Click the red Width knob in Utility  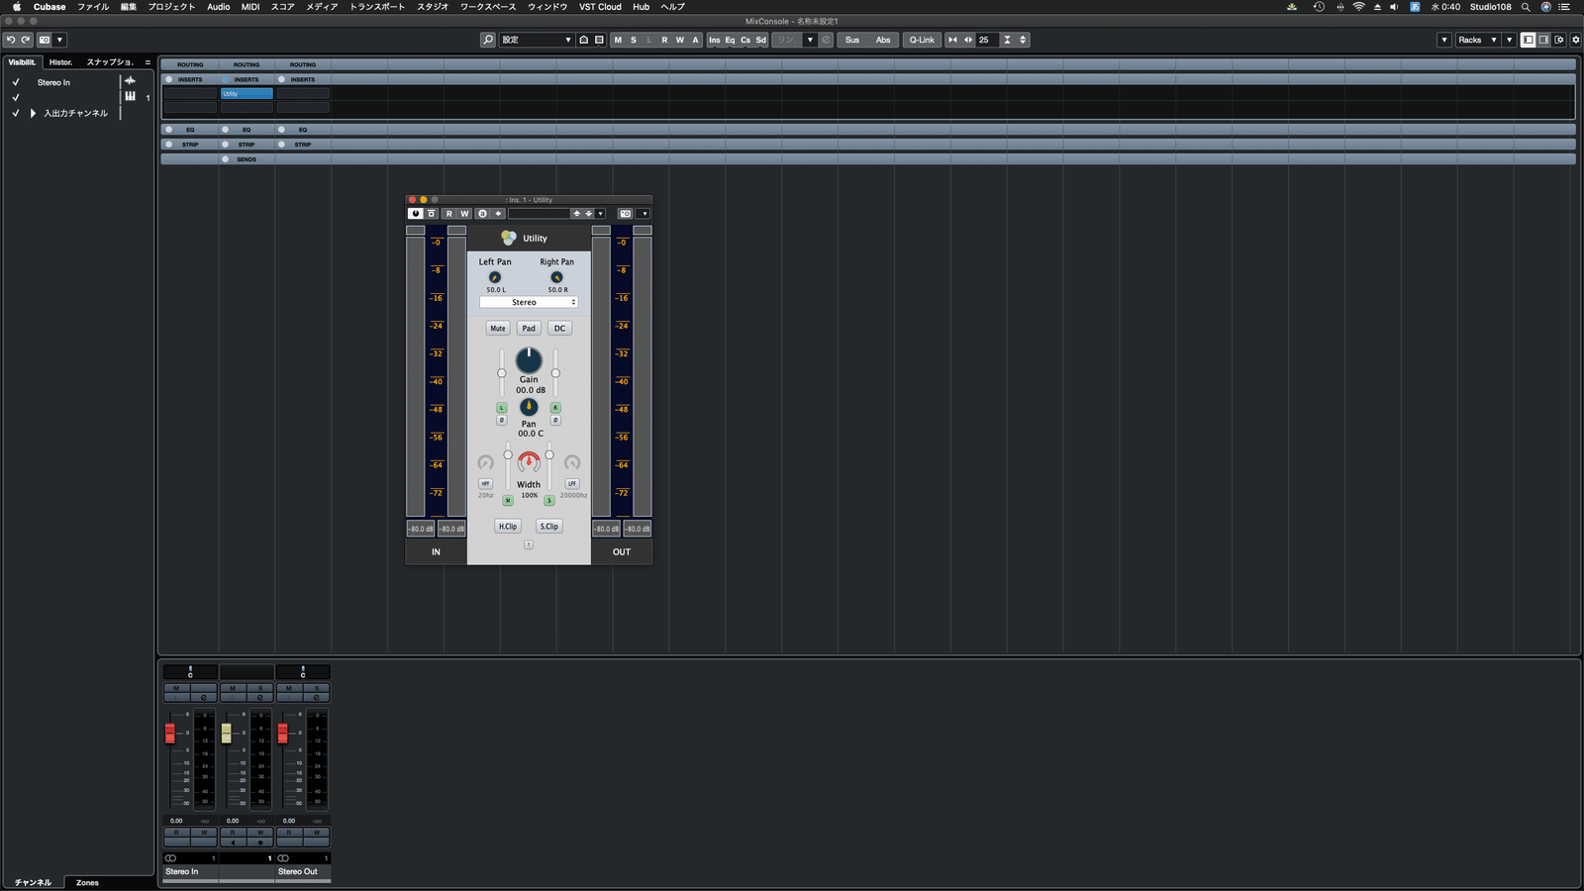[529, 462]
